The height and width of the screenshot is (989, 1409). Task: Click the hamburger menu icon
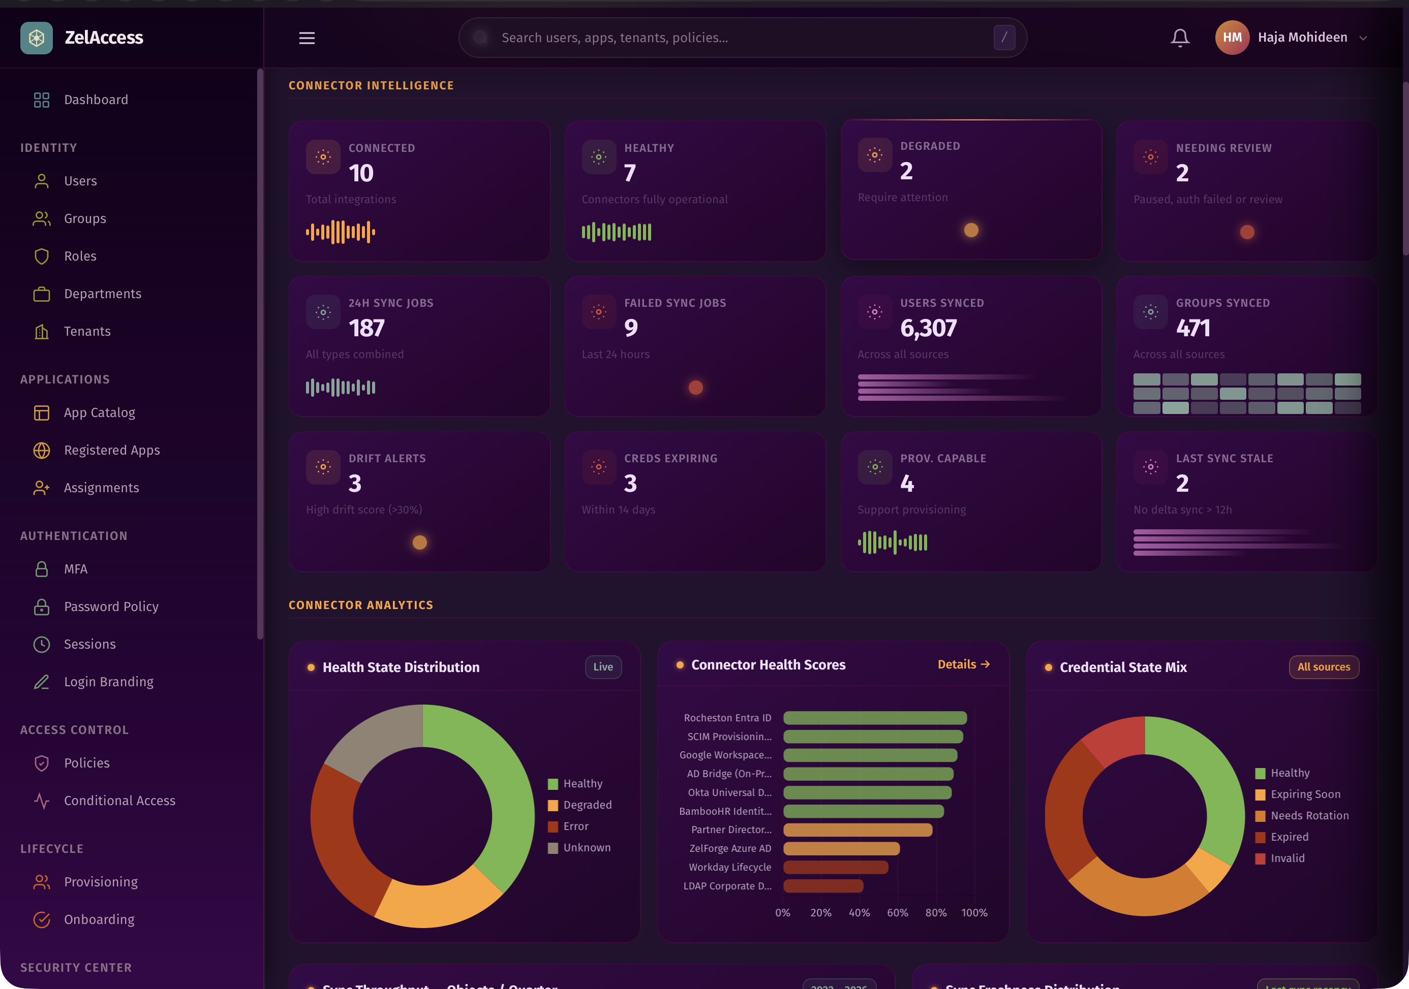307,38
